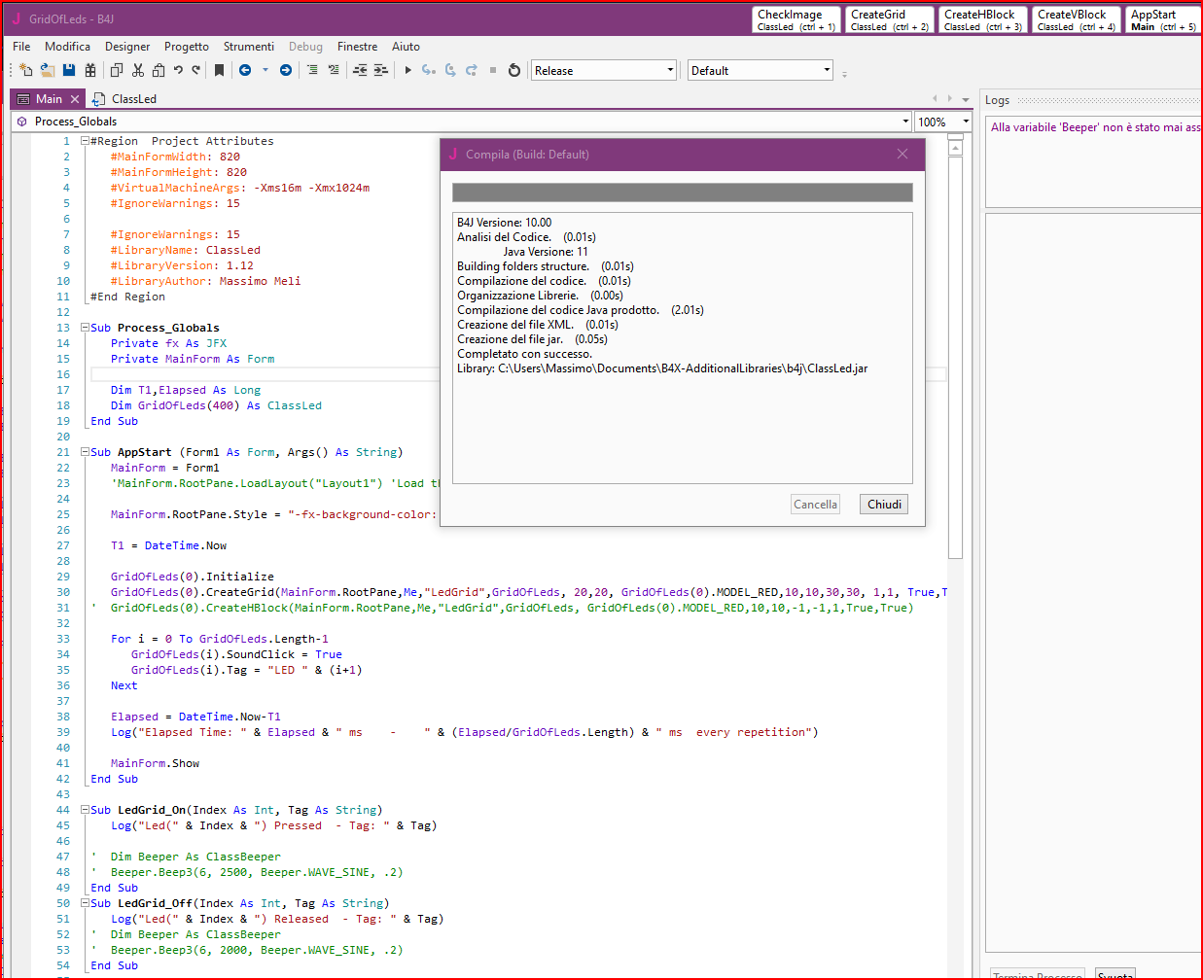1203x980 pixels.
Task: Collapse the Project Attributes region
Action: click(x=85, y=141)
